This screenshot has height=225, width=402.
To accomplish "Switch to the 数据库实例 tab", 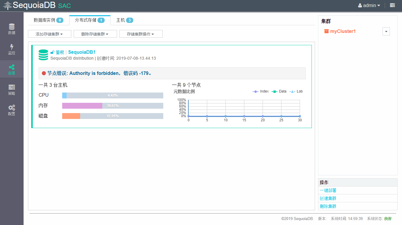I will pyautogui.click(x=48, y=20).
